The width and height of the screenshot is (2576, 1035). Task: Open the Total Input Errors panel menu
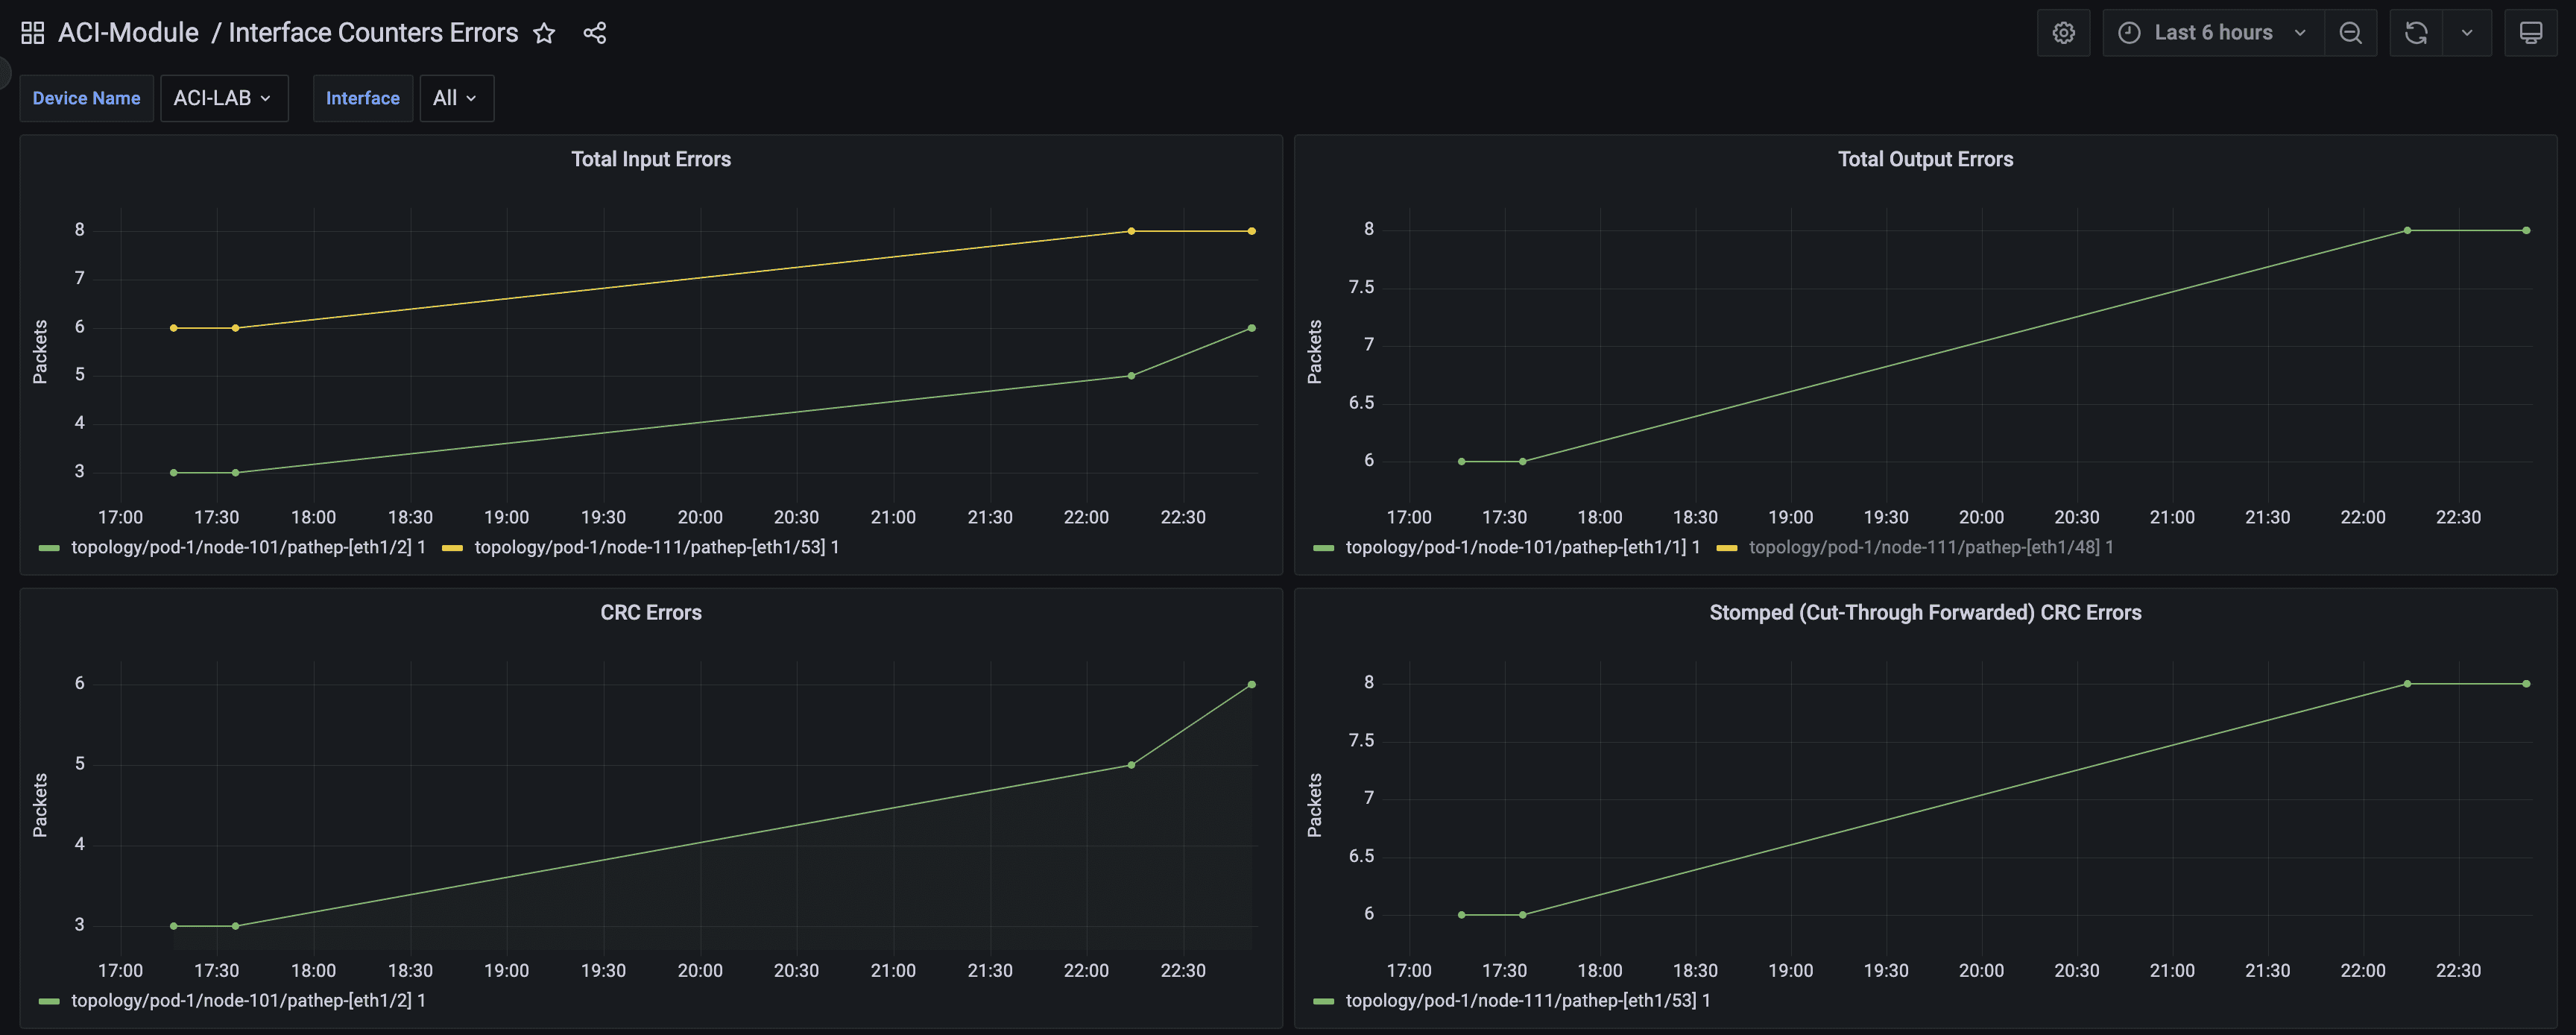pyautogui.click(x=650, y=159)
